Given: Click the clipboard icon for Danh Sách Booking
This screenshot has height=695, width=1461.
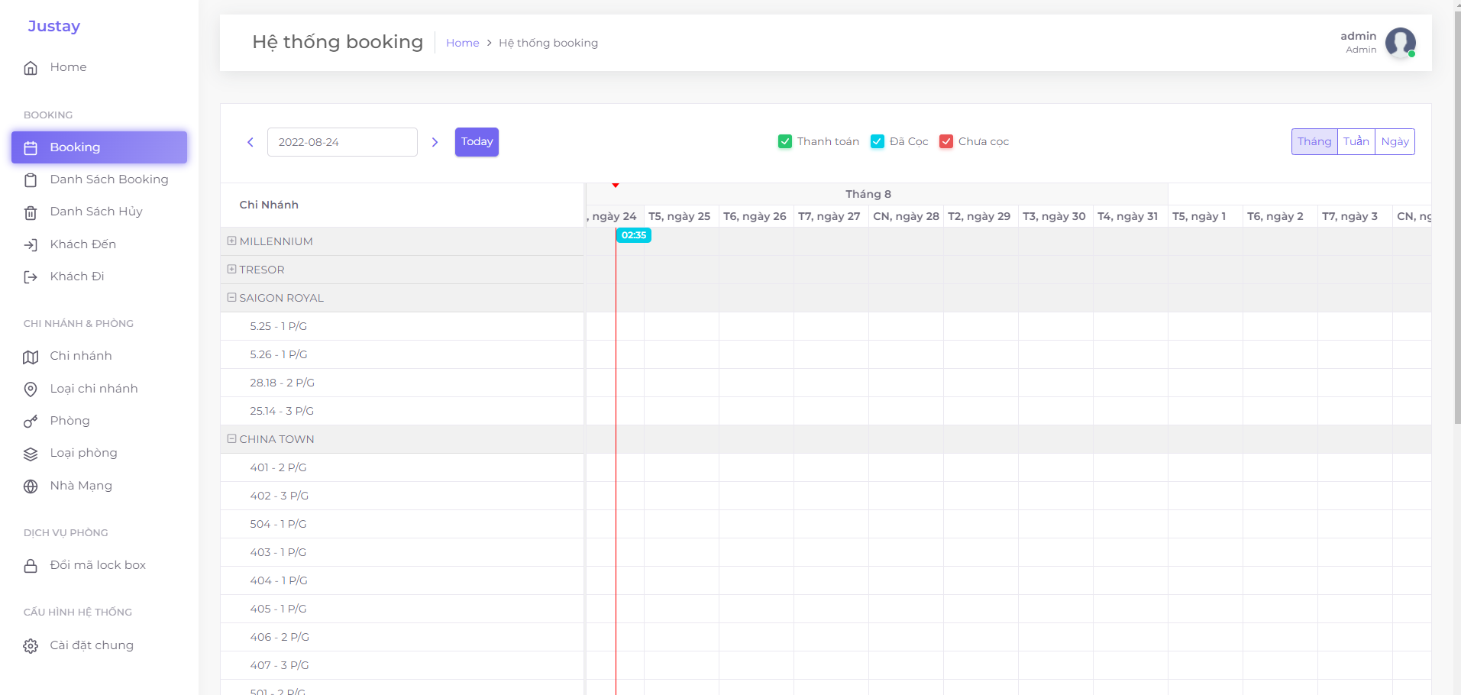Looking at the screenshot, I should [31, 180].
